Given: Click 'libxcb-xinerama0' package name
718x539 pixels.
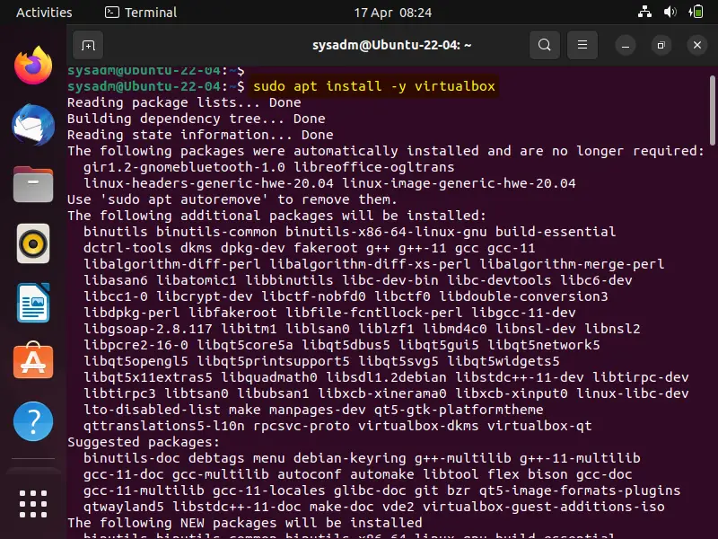Looking at the screenshot, I should click(x=382, y=393).
